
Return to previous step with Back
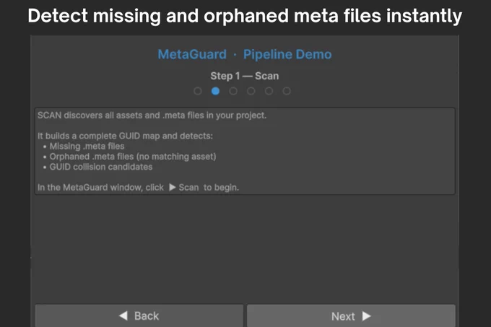click(139, 315)
